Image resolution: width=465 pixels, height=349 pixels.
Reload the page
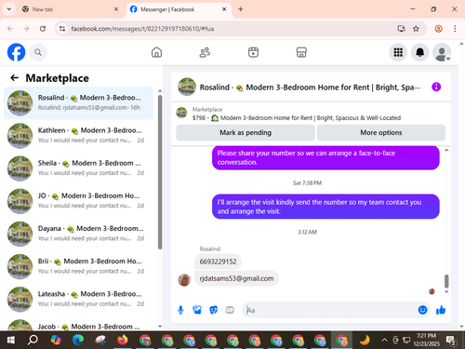(43, 29)
